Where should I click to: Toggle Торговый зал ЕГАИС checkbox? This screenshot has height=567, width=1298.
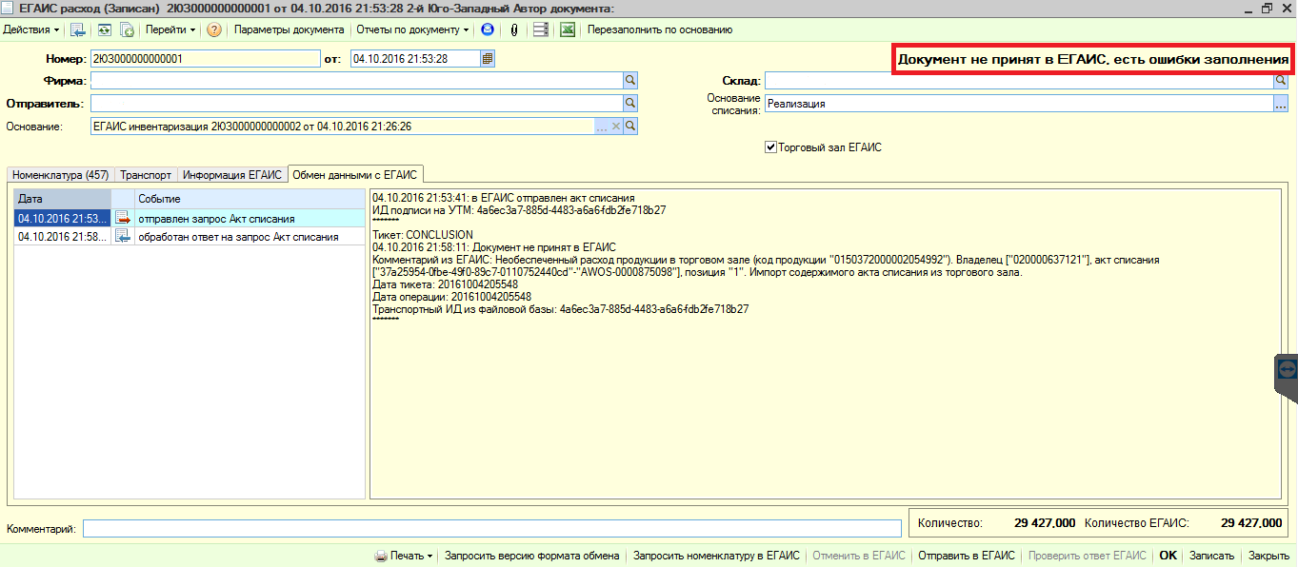[x=771, y=147]
